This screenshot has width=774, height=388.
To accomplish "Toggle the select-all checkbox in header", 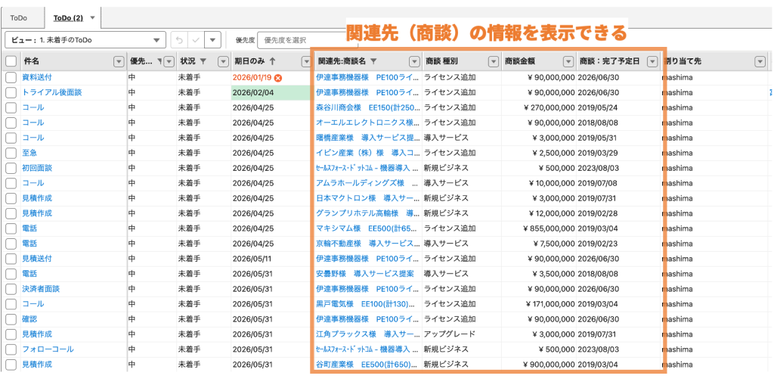I will [x=11, y=61].
